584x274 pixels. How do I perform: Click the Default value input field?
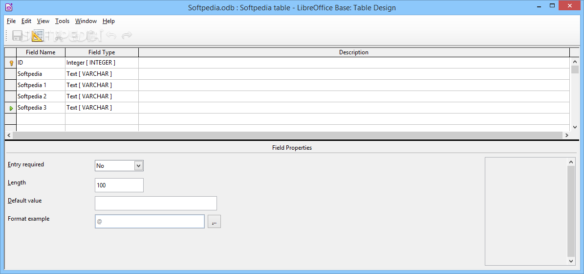pos(156,203)
